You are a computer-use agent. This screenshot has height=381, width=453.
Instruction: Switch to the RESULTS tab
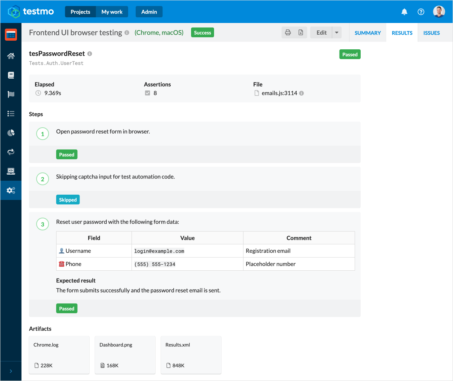point(402,33)
